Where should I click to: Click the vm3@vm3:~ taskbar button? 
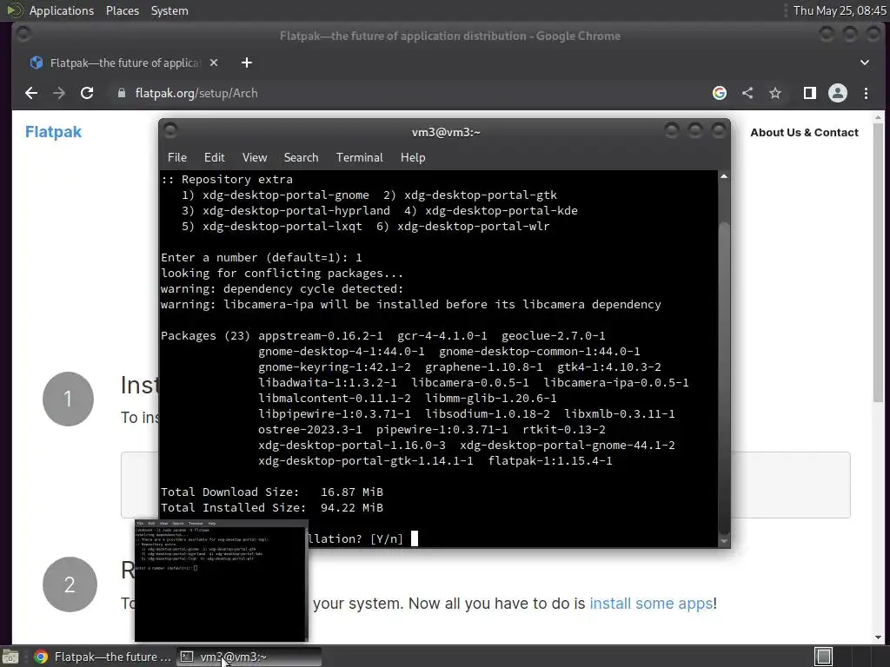(249, 657)
